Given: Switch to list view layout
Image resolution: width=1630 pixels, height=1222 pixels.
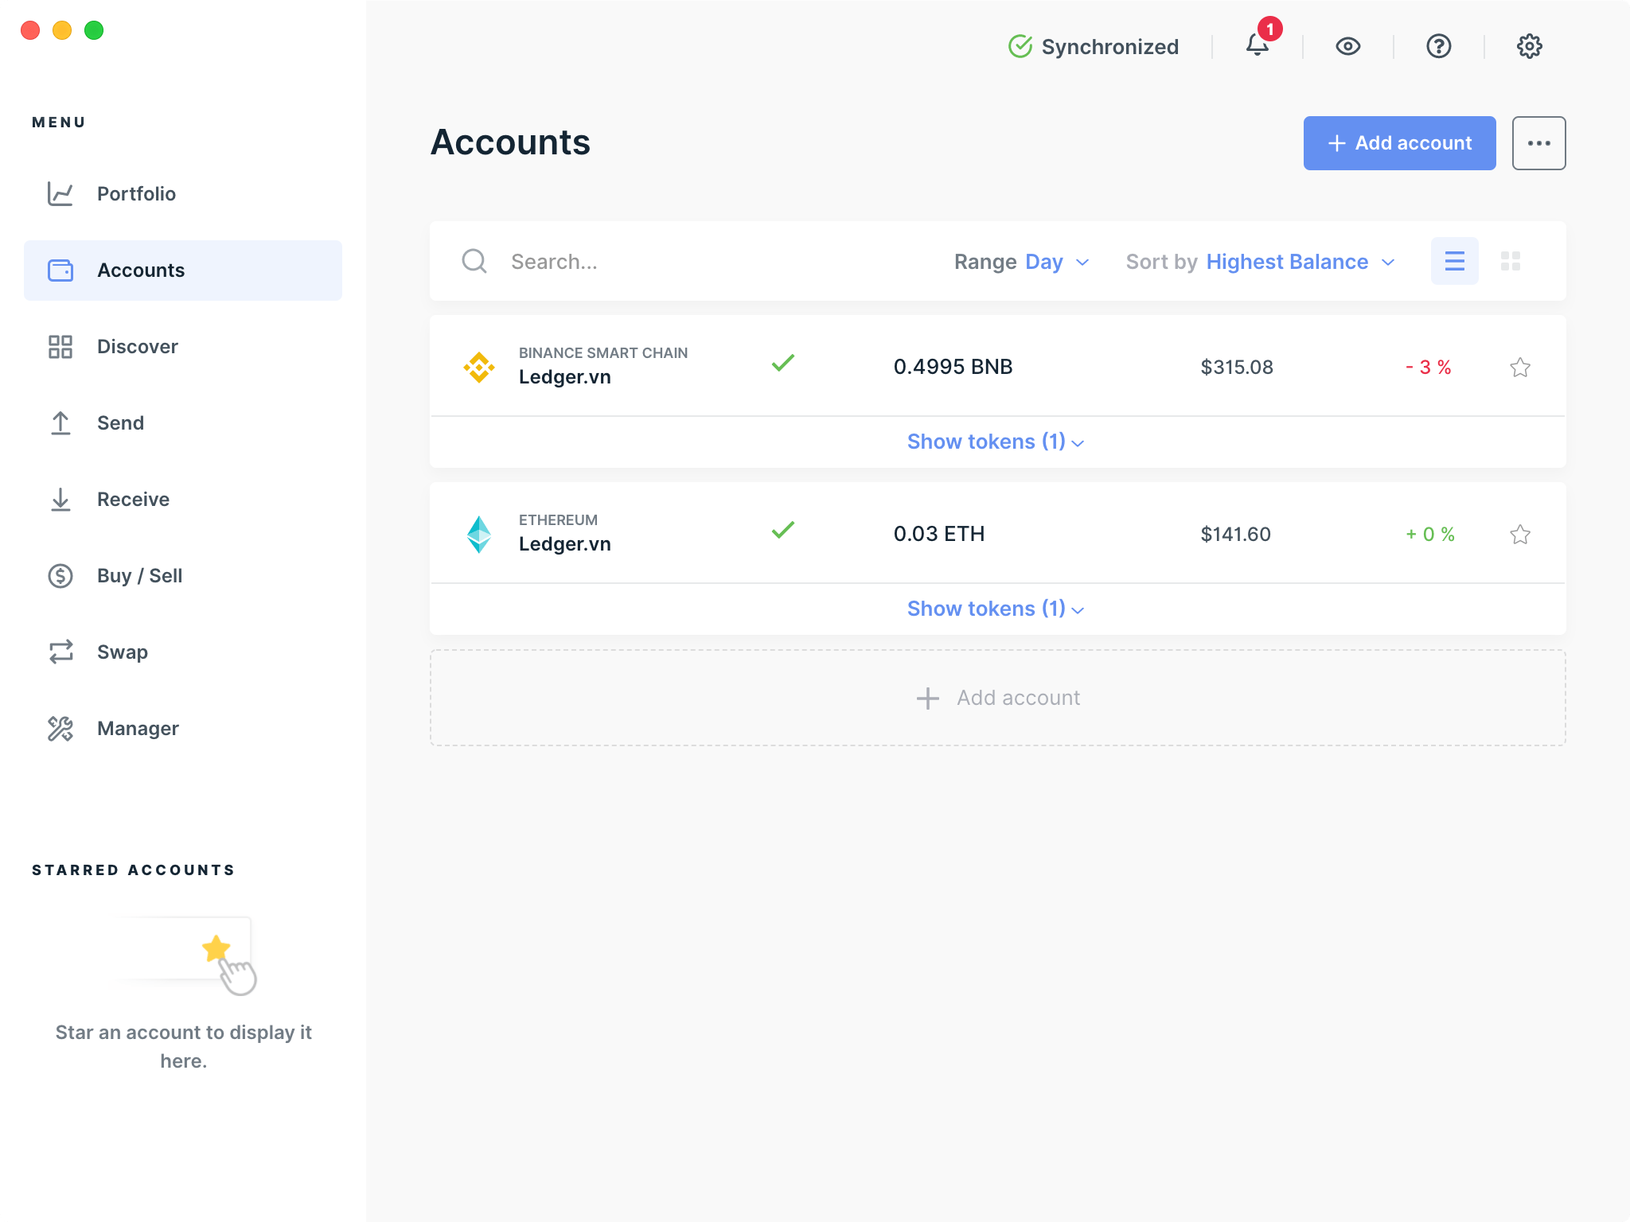Looking at the screenshot, I should (x=1454, y=261).
